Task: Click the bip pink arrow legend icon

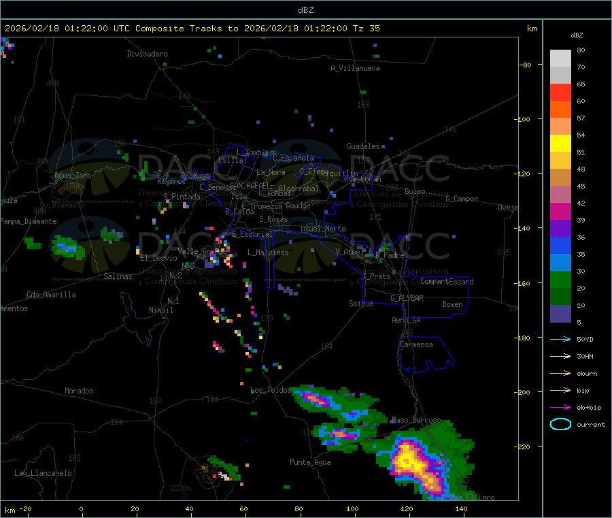Action: (x=560, y=390)
